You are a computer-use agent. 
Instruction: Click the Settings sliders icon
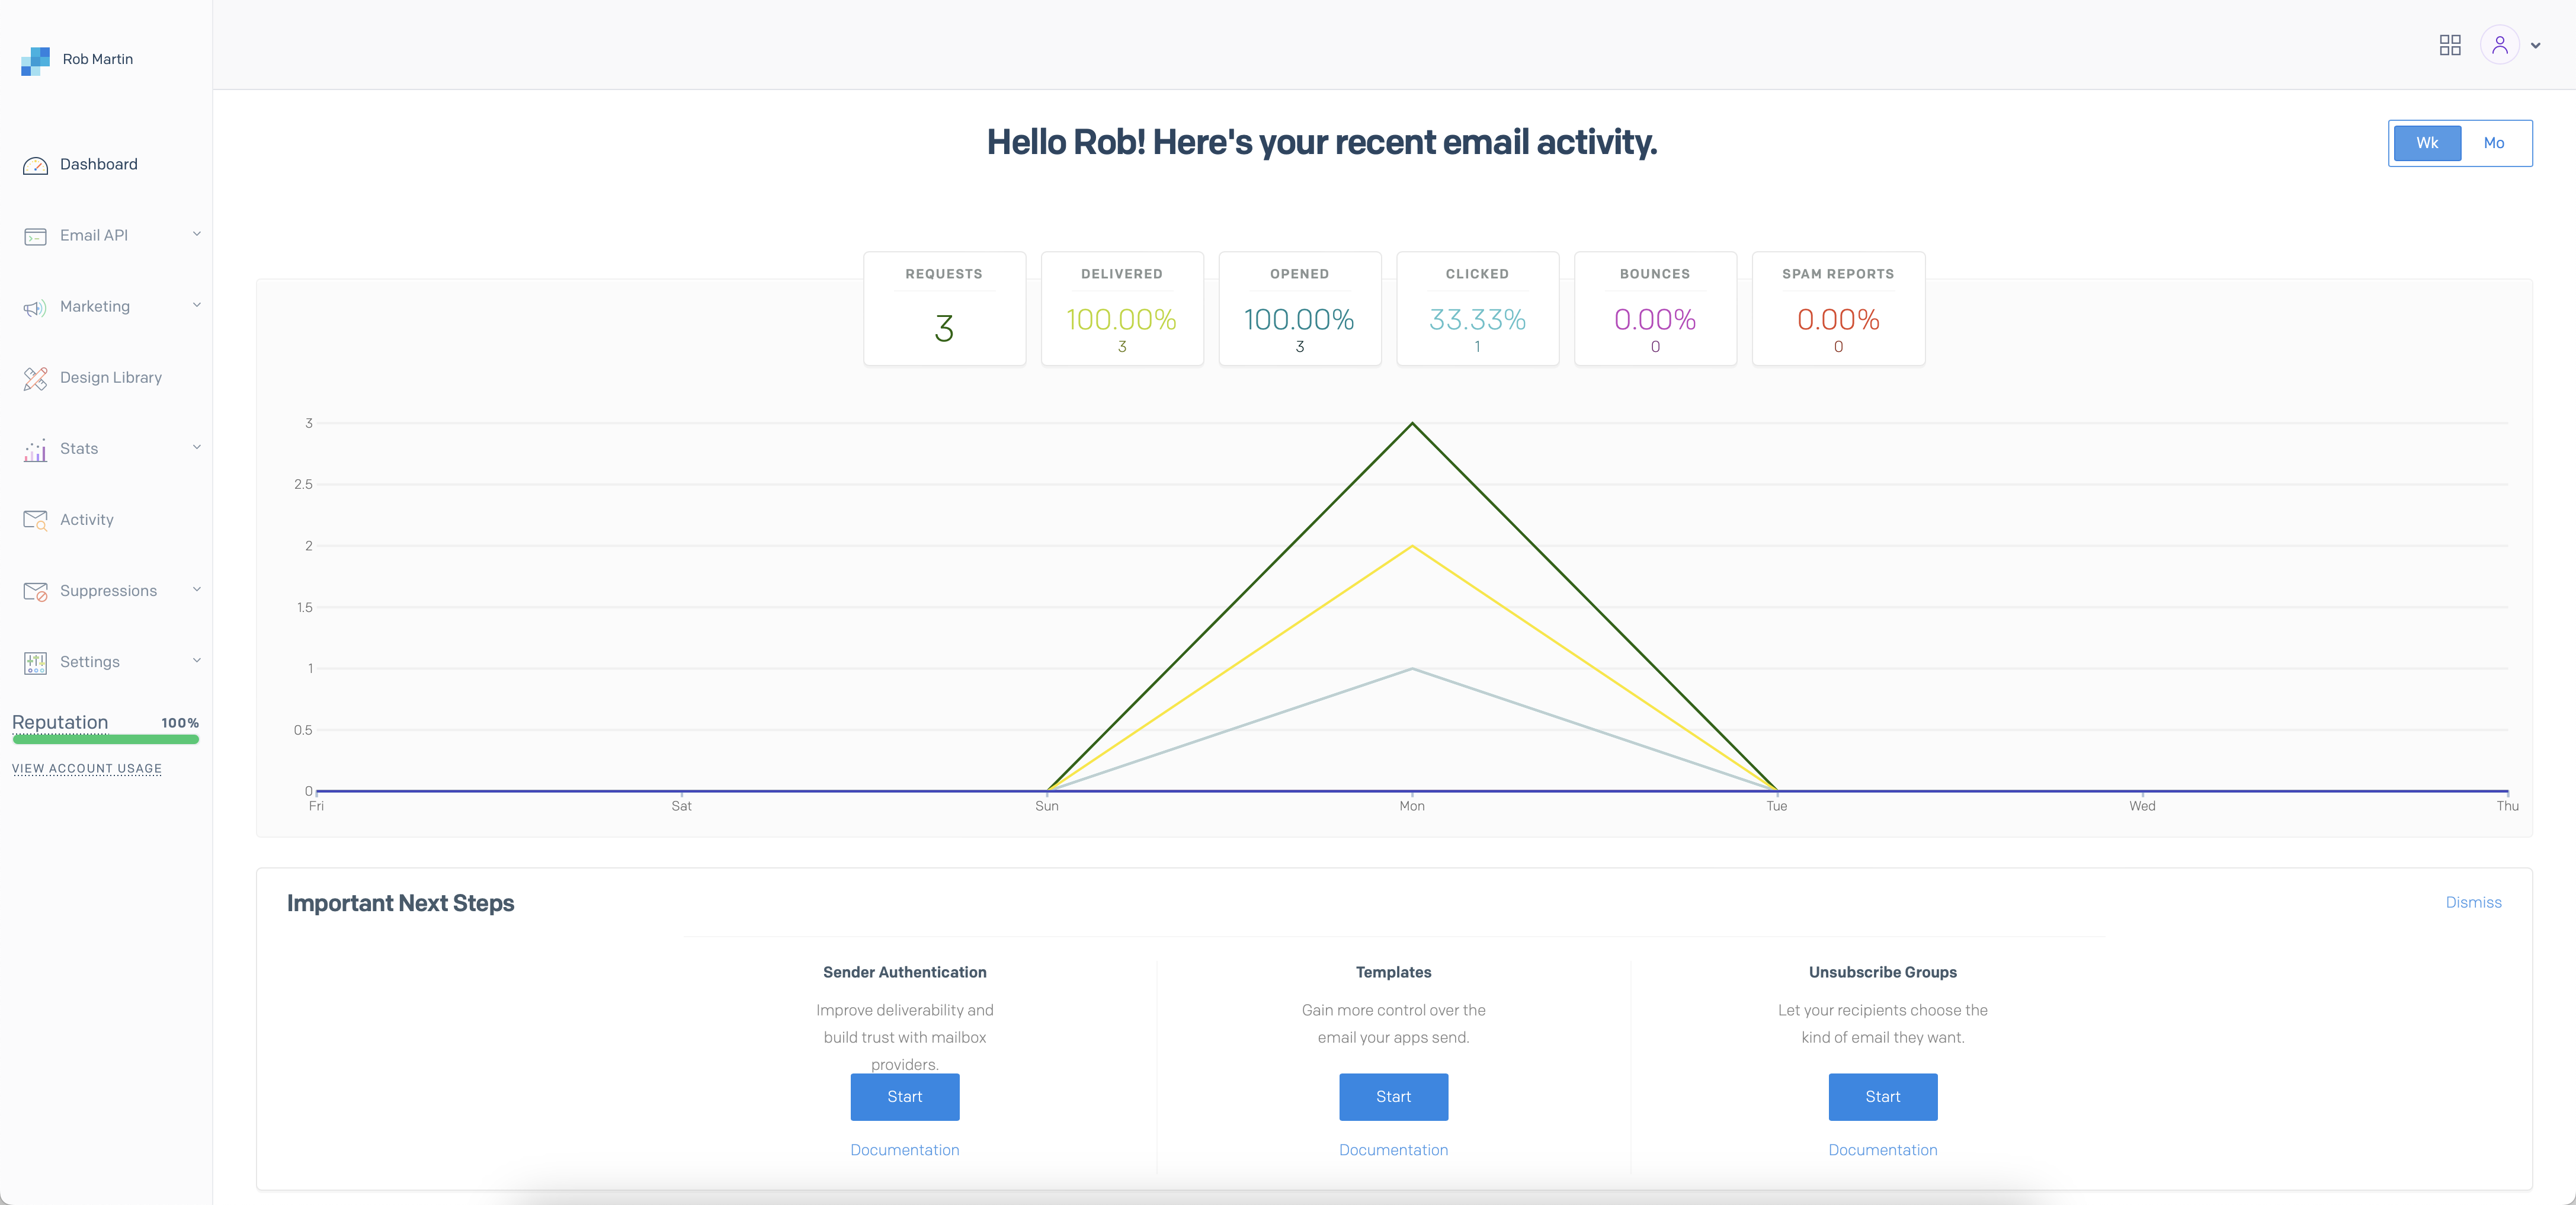click(35, 662)
